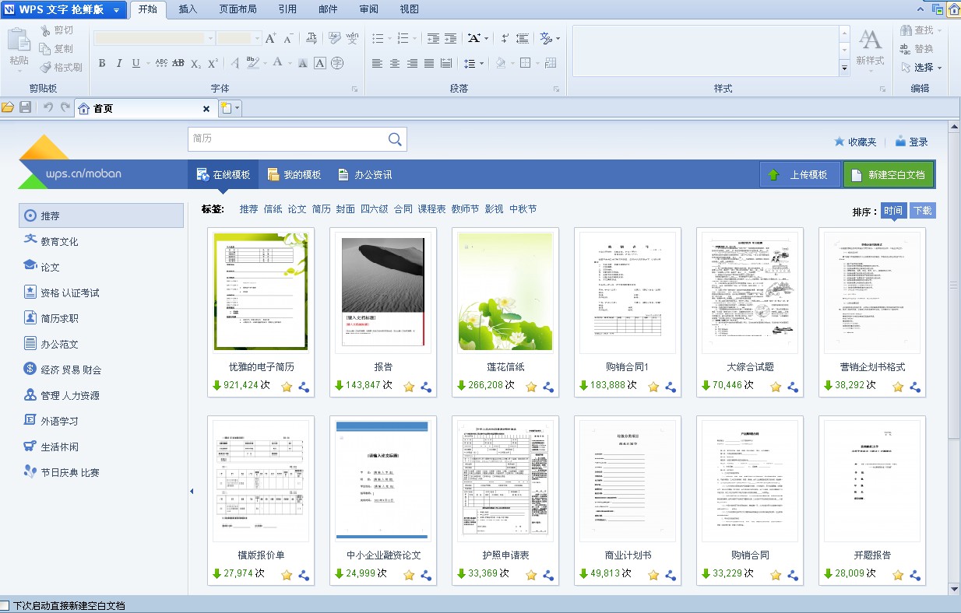961x613 pixels.
Task: Open the WPS 文字 application menu dropdown
Action: point(116,10)
